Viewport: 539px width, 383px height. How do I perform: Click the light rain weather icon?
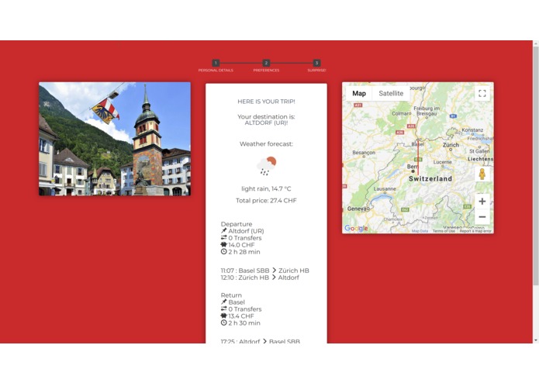click(x=267, y=166)
